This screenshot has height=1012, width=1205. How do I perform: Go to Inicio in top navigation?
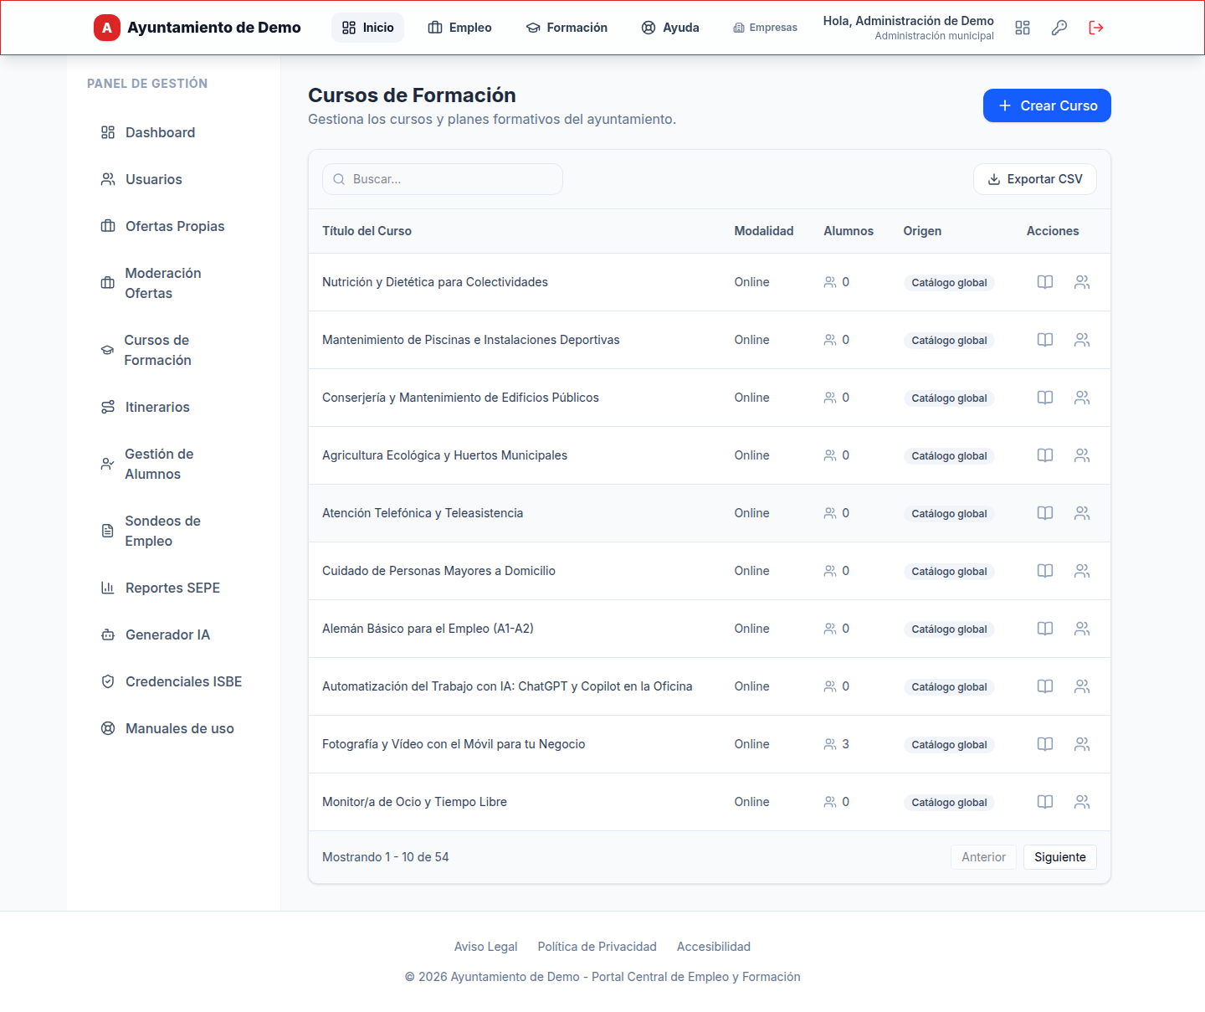click(368, 28)
